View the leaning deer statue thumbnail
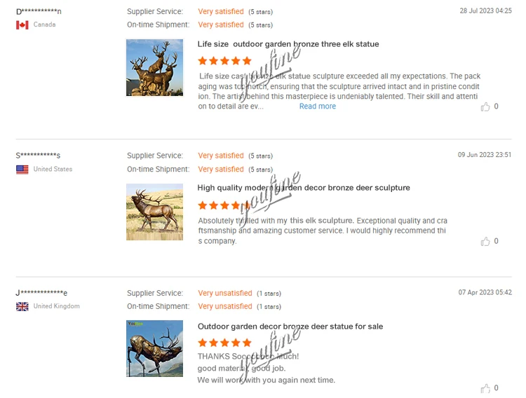Image resolution: width=526 pixels, height=398 pixels. [155, 349]
